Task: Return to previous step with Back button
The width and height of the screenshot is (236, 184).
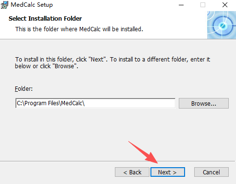Action: pos(132,172)
